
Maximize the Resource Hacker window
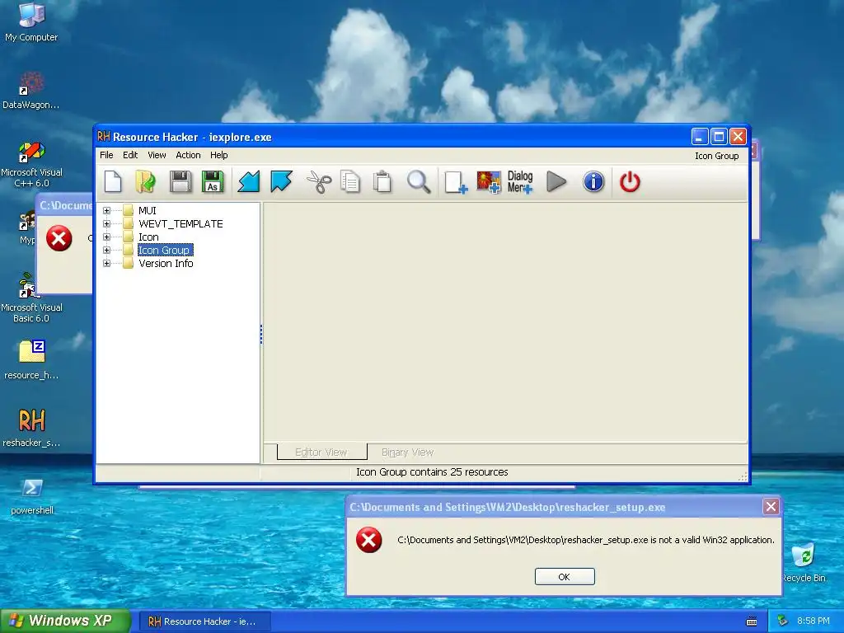(719, 137)
